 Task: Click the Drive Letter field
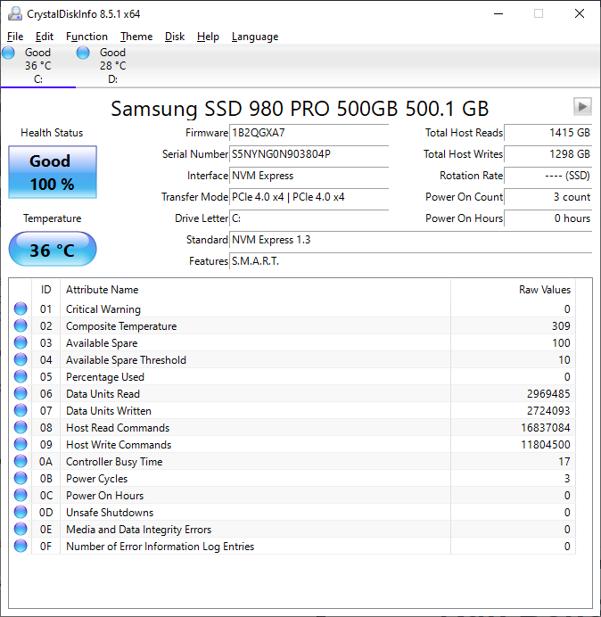pos(309,218)
